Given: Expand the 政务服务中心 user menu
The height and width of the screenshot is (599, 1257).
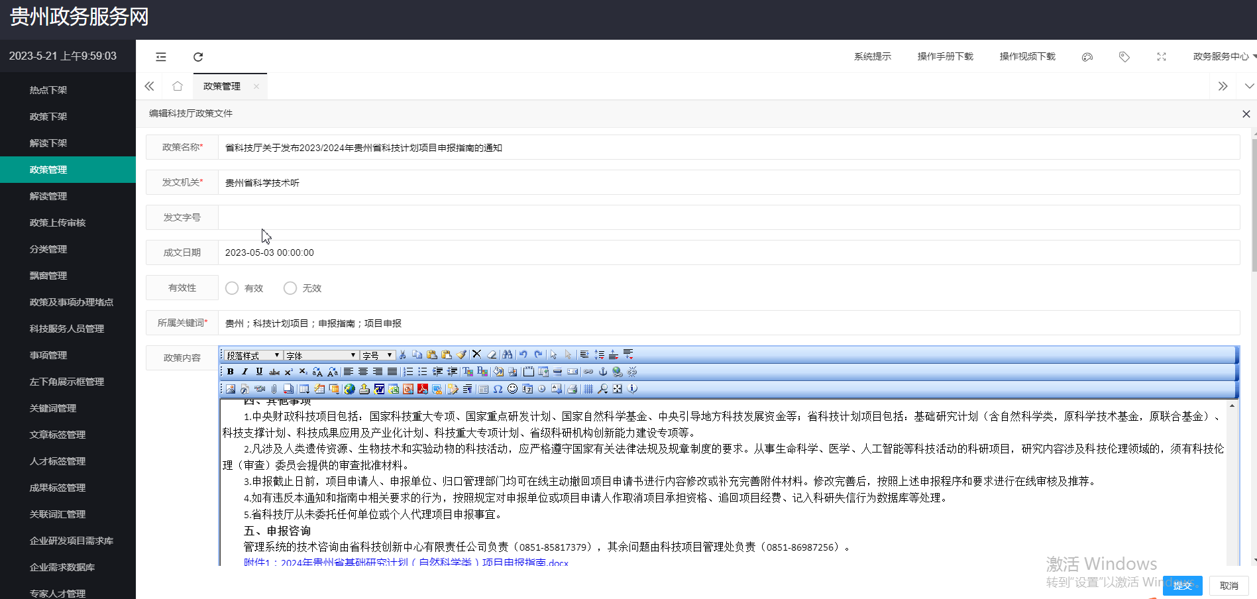Looking at the screenshot, I should [x=1224, y=57].
